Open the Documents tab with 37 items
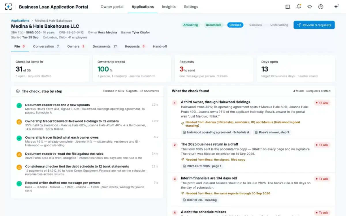The image size is (346, 216). (105, 46)
